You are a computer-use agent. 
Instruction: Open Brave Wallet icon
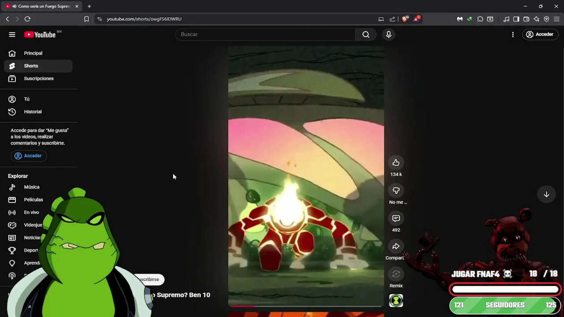click(x=526, y=19)
